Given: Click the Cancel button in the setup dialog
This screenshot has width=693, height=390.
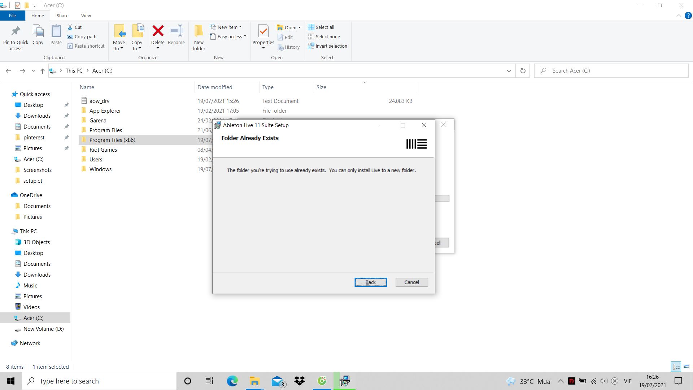Looking at the screenshot, I should 411,282.
